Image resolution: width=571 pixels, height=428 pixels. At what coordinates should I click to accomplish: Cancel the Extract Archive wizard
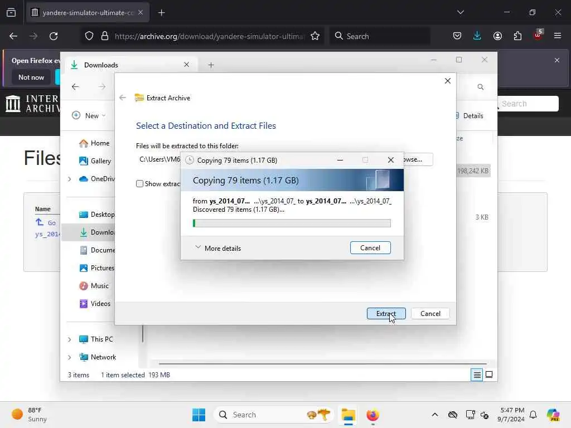(x=430, y=313)
